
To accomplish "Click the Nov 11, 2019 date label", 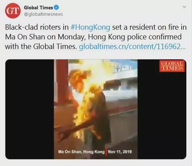I will 120,152.
